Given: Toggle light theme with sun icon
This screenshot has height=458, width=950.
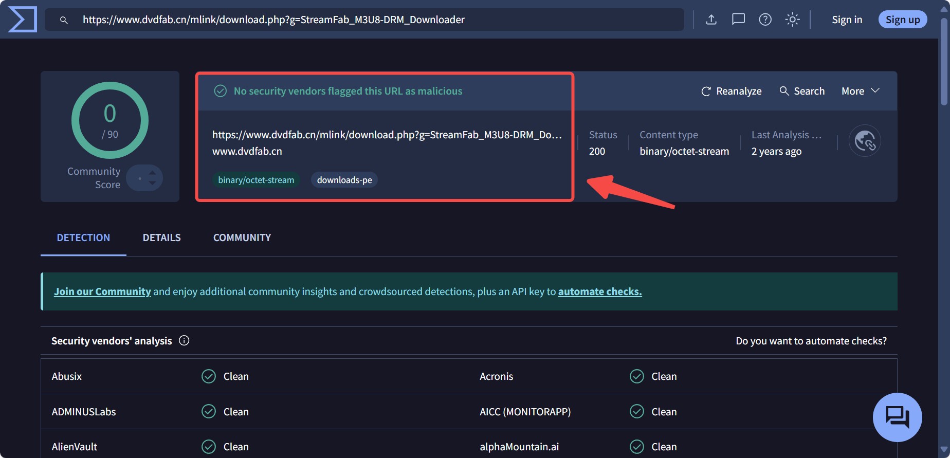Looking at the screenshot, I should (x=792, y=20).
